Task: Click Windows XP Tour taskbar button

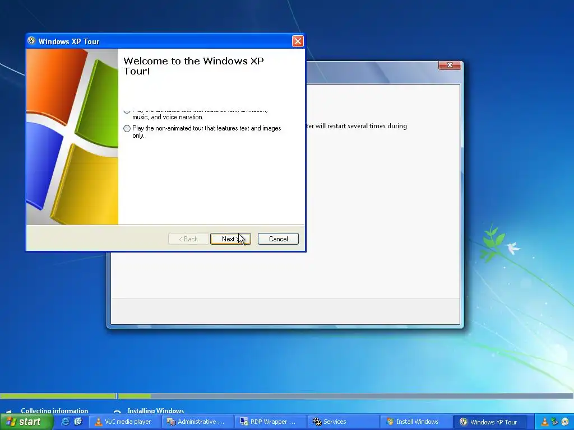Action: tap(490, 422)
